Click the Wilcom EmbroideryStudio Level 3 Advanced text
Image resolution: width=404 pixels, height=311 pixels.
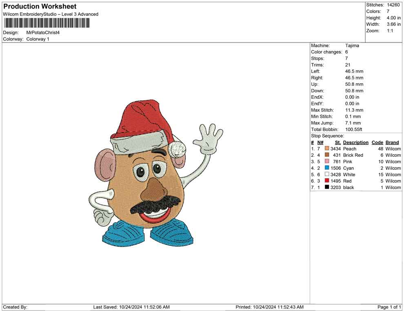pyautogui.click(x=51, y=14)
